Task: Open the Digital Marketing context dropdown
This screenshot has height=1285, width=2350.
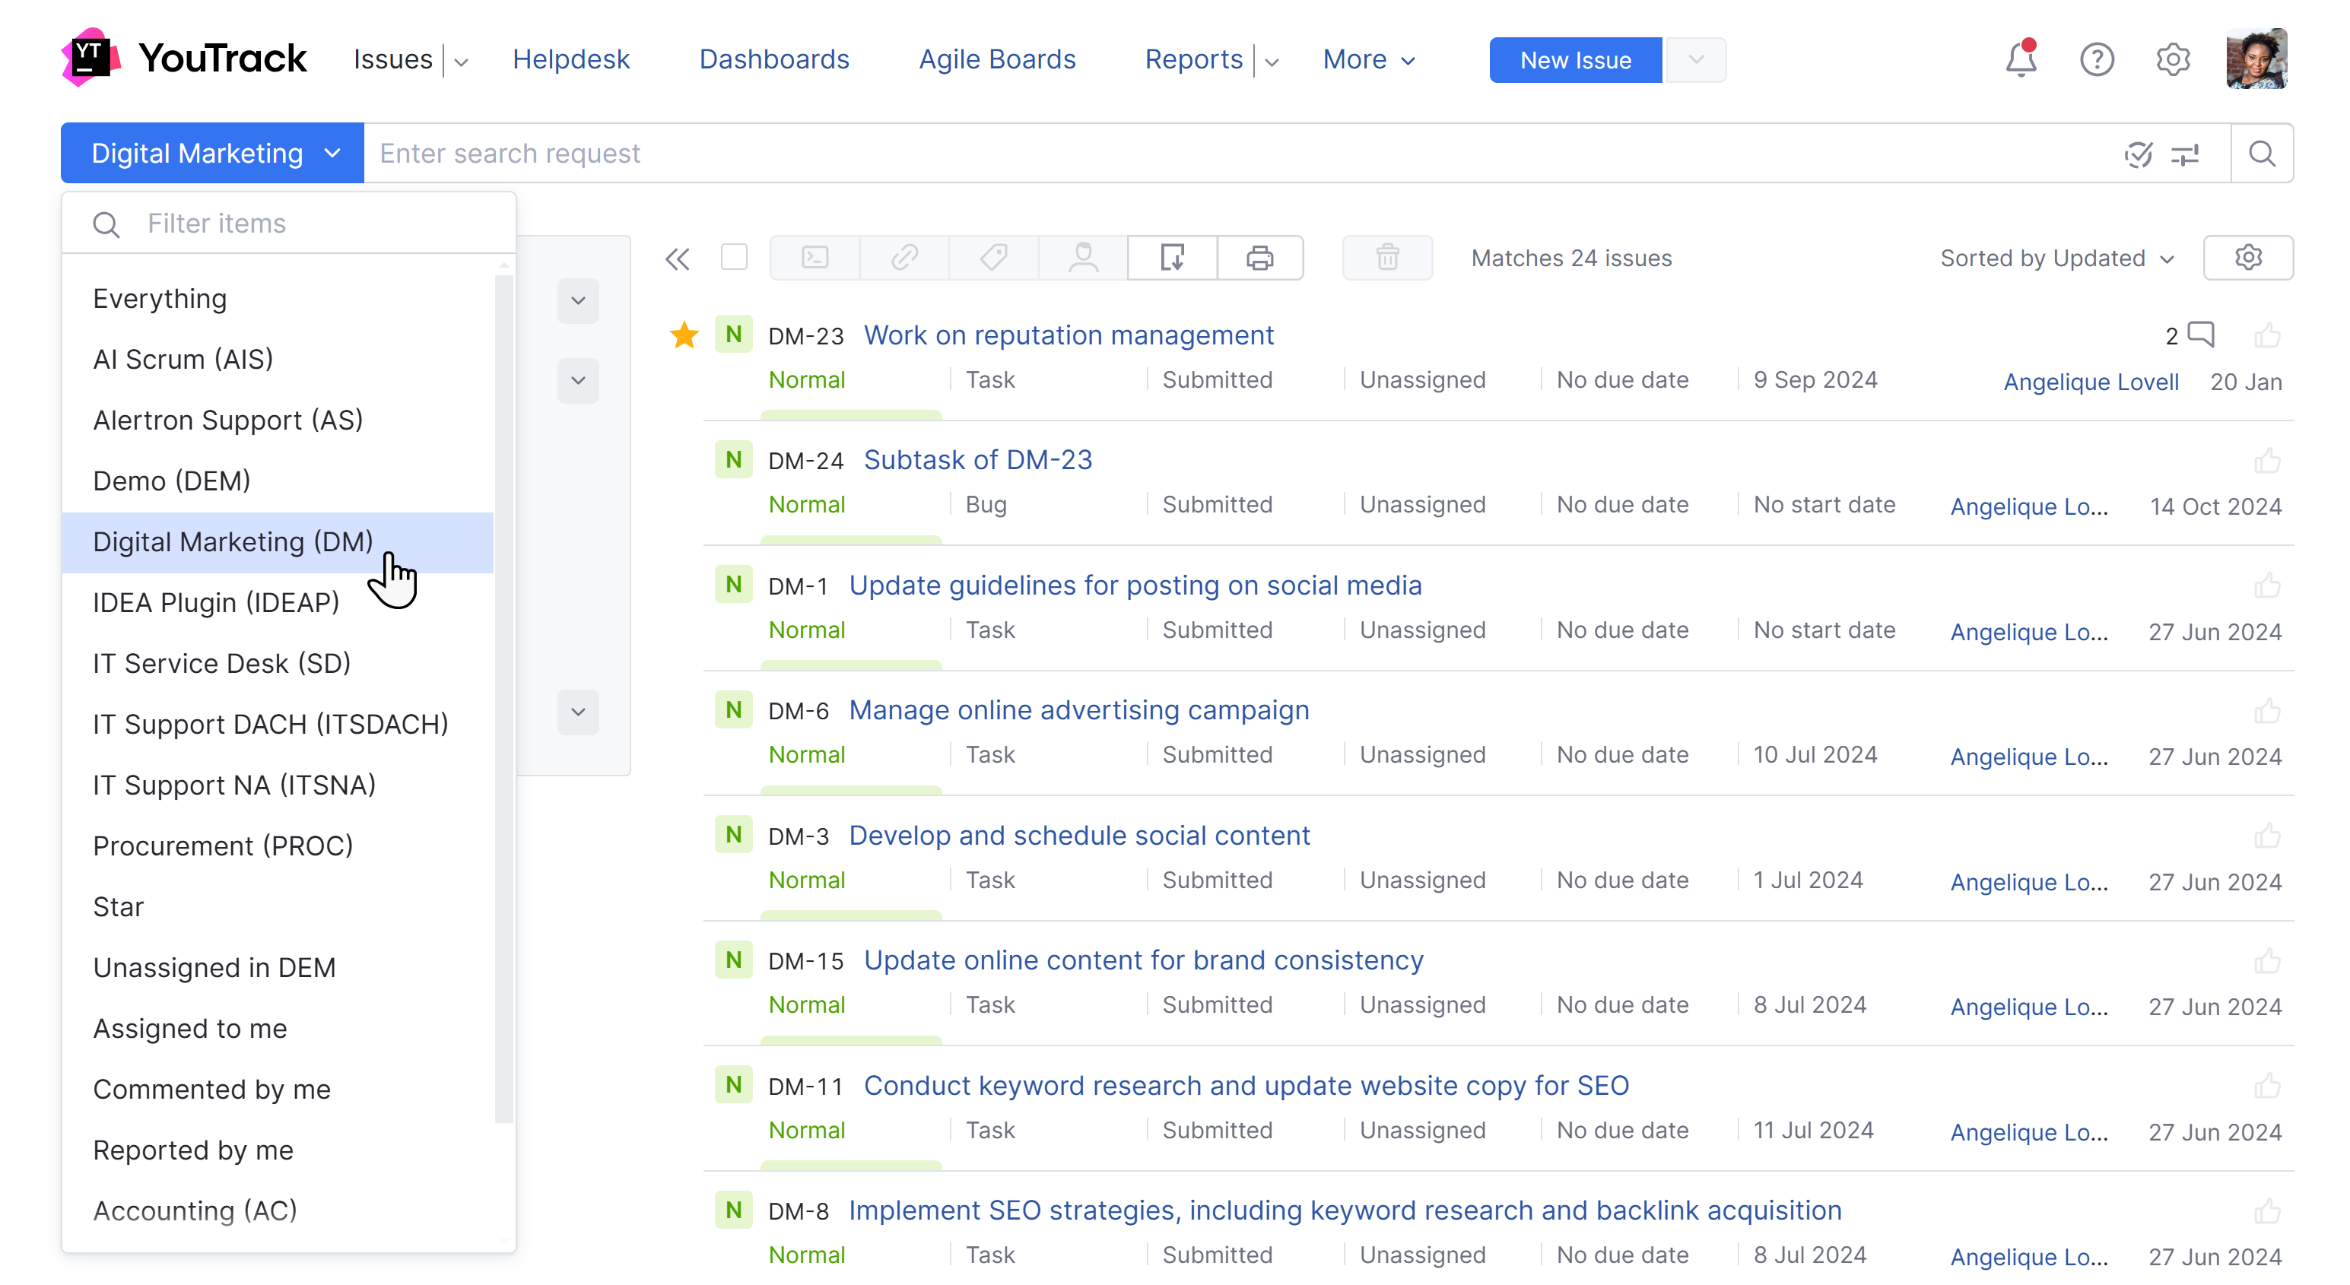Action: (x=212, y=154)
